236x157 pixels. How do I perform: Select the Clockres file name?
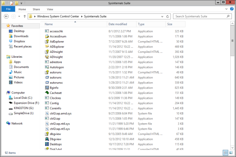55,98
